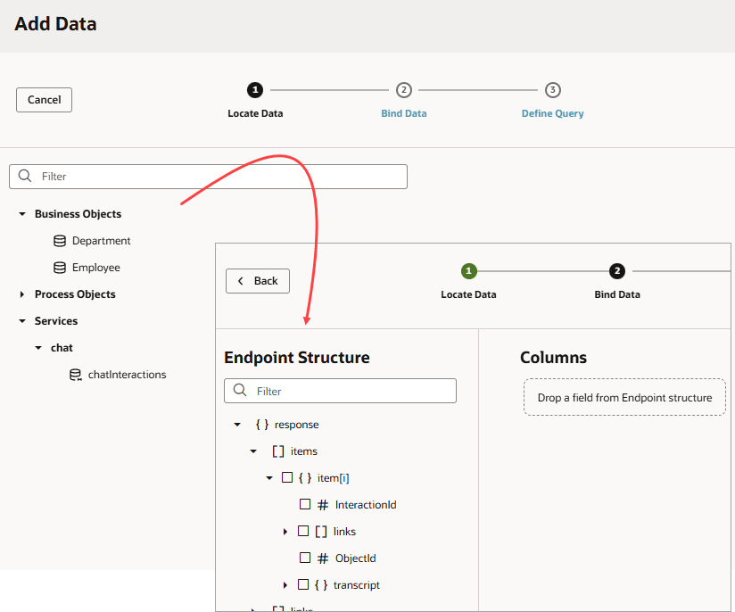Check the ObjectId field checkbox
Screen dimensions: 735x612
(x=304, y=558)
